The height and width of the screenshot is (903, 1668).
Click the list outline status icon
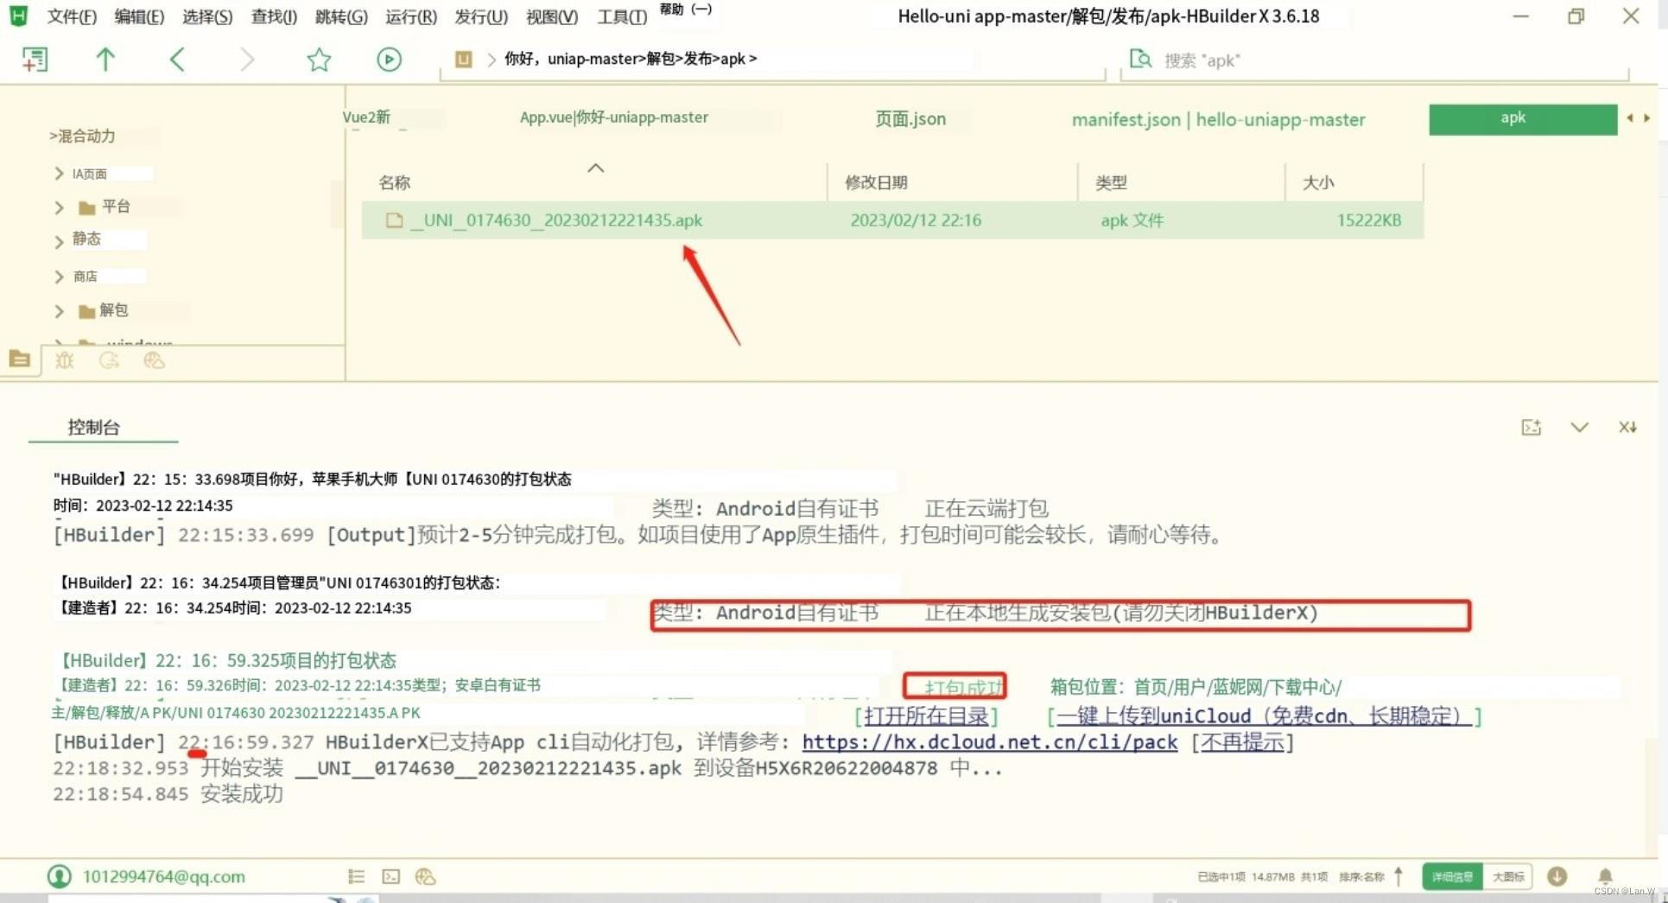356,876
